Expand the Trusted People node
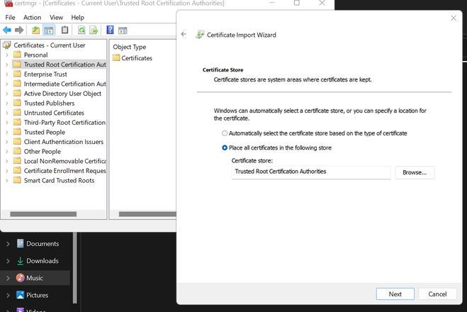Image resolution: width=467 pixels, height=312 pixels. click(7, 132)
